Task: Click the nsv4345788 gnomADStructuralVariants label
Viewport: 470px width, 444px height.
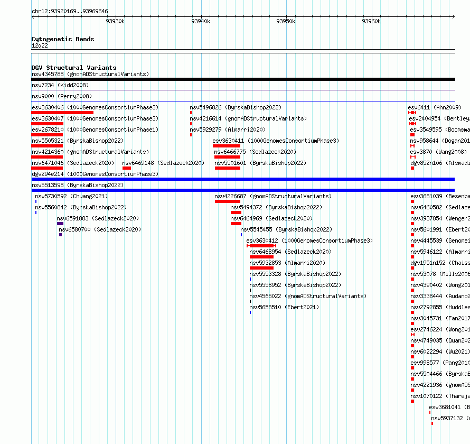Action: click(90, 74)
